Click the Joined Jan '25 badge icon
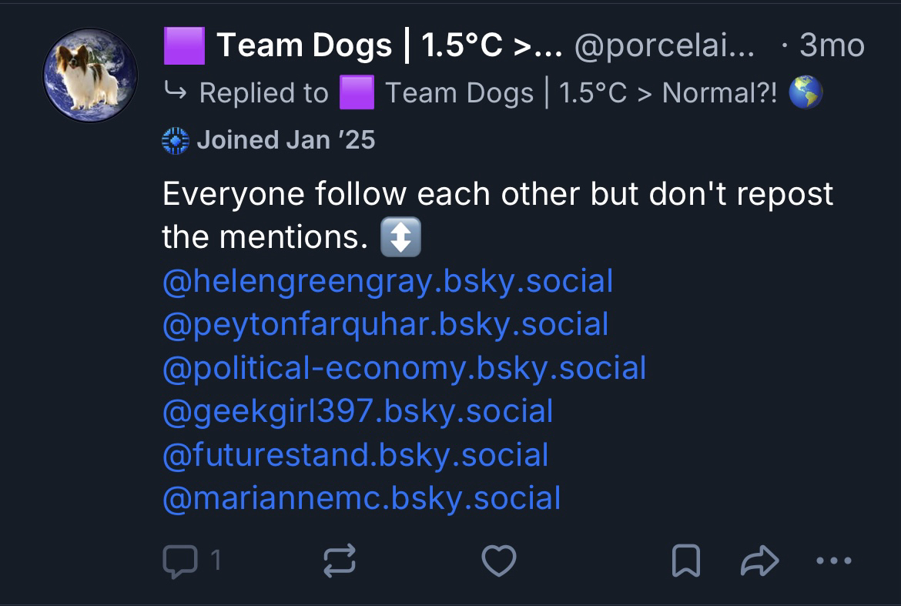The height and width of the screenshot is (606, 901). [x=176, y=141]
